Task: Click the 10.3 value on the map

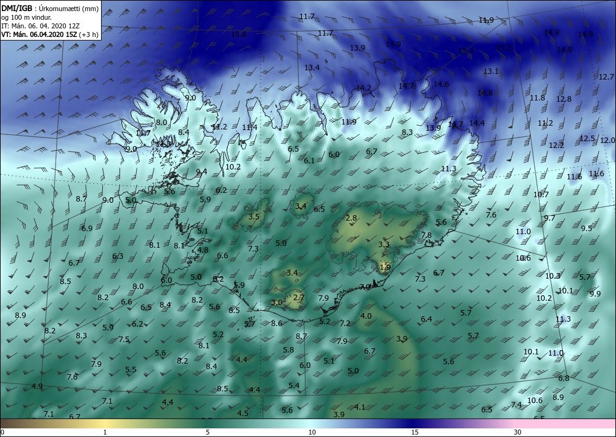Action: tap(553, 276)
